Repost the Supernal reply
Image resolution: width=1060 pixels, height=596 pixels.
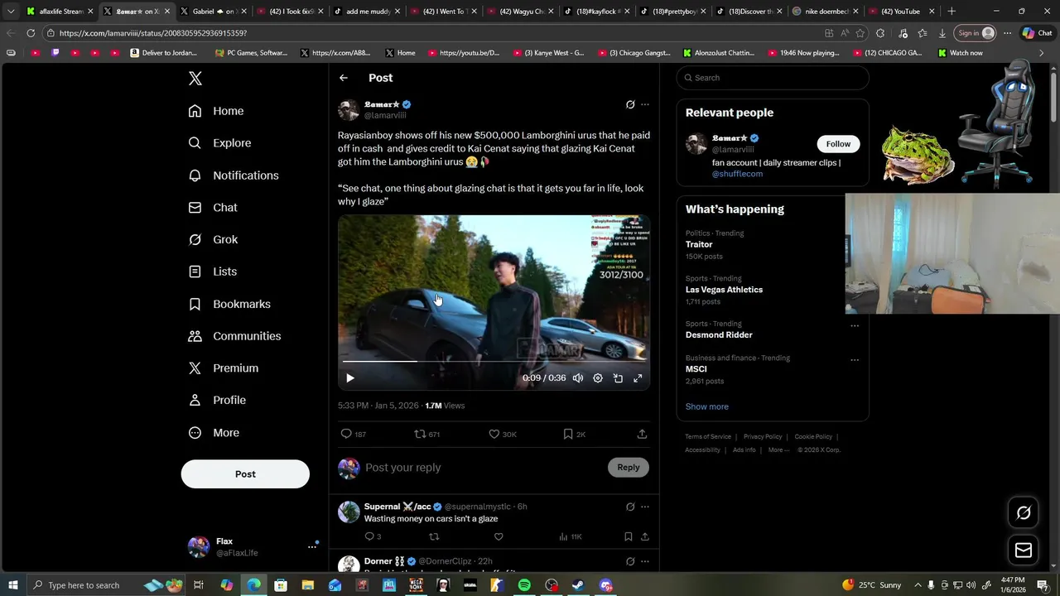pos(434,536)
